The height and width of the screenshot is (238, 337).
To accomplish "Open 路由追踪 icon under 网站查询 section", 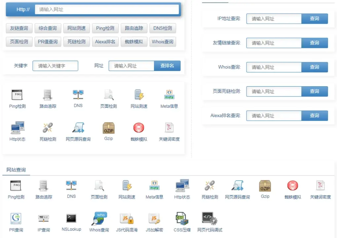I will (x=43, y=185).
